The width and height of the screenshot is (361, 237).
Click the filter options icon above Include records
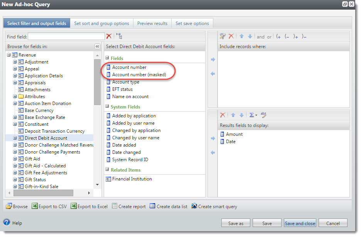(x=223, y=36)
